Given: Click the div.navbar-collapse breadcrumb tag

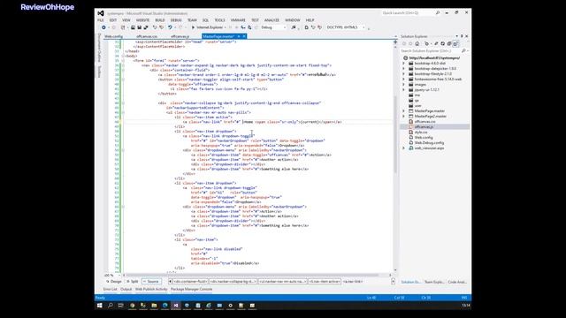Looking at the screenshot, I should click(x=233, y=281).
